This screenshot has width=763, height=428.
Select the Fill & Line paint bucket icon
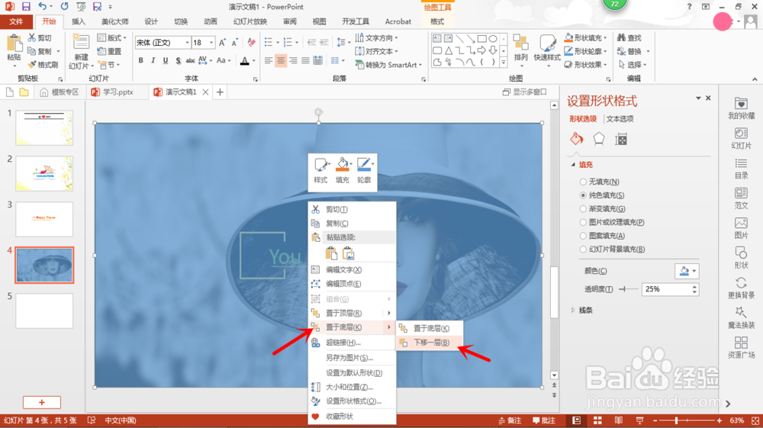coord(577,139)
